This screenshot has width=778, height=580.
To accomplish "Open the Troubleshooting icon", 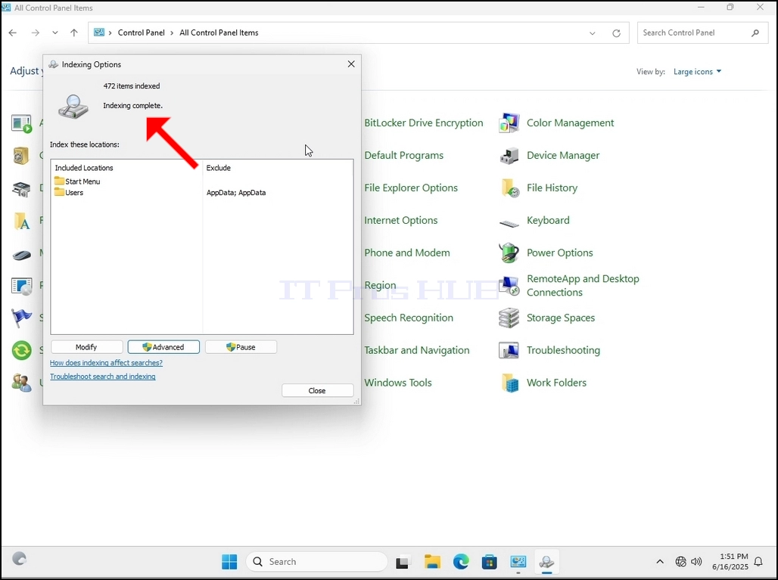I will [509, 350].
